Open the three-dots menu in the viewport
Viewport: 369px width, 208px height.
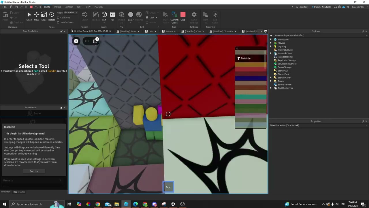coord(87,41)
